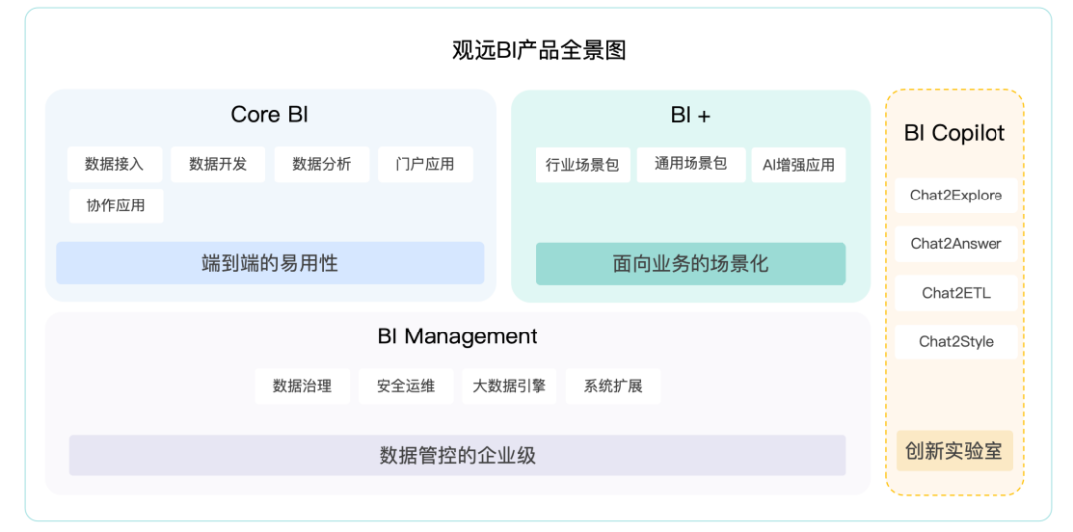The image size is (1073, 532).
Task: Click the 行业场景包 box
Action: [582, 165]
